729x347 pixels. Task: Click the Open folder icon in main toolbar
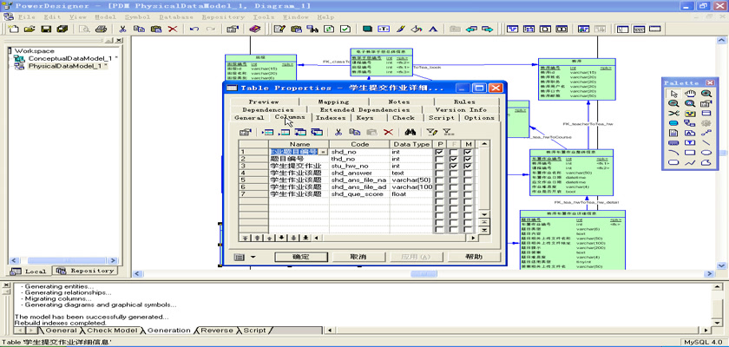click(x=30, y=29)
